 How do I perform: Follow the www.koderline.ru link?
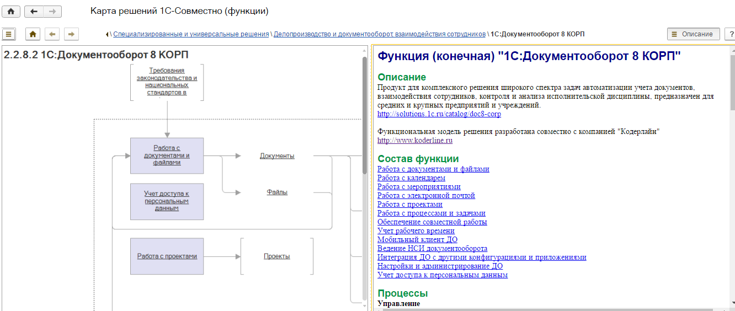pyautogui.click(x=414, y=141)
